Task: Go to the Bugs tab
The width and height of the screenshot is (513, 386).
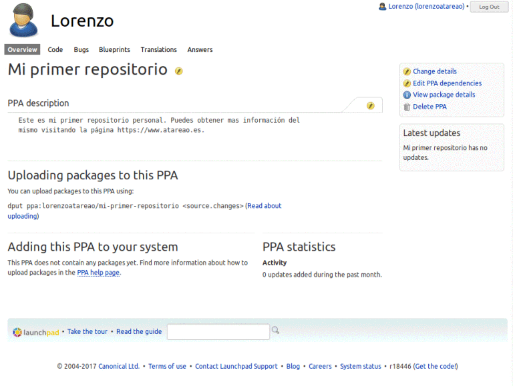Action: 81,49
